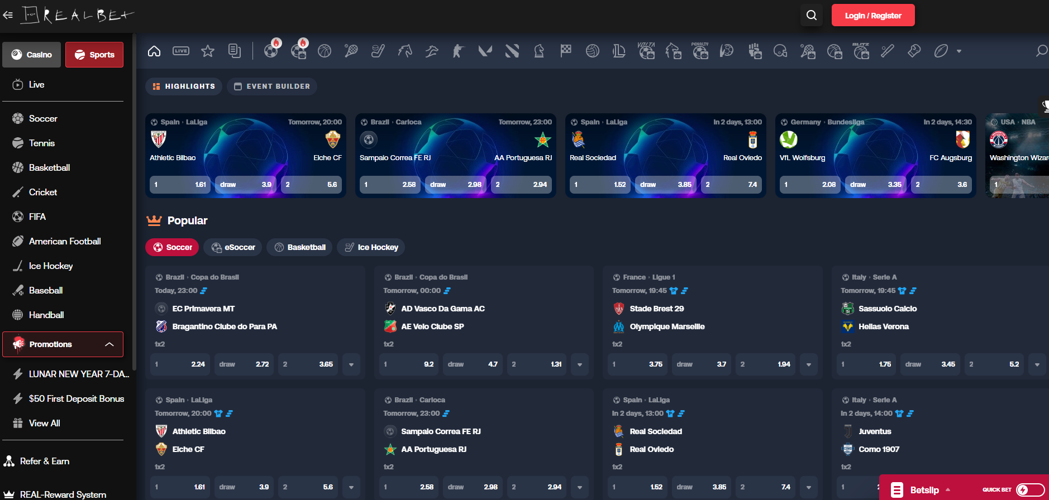The height and width of the screenshot is (500, 1049).
Task: Select the Baseball bat icon
Action: pyautogui.click(x=888, y=51)
